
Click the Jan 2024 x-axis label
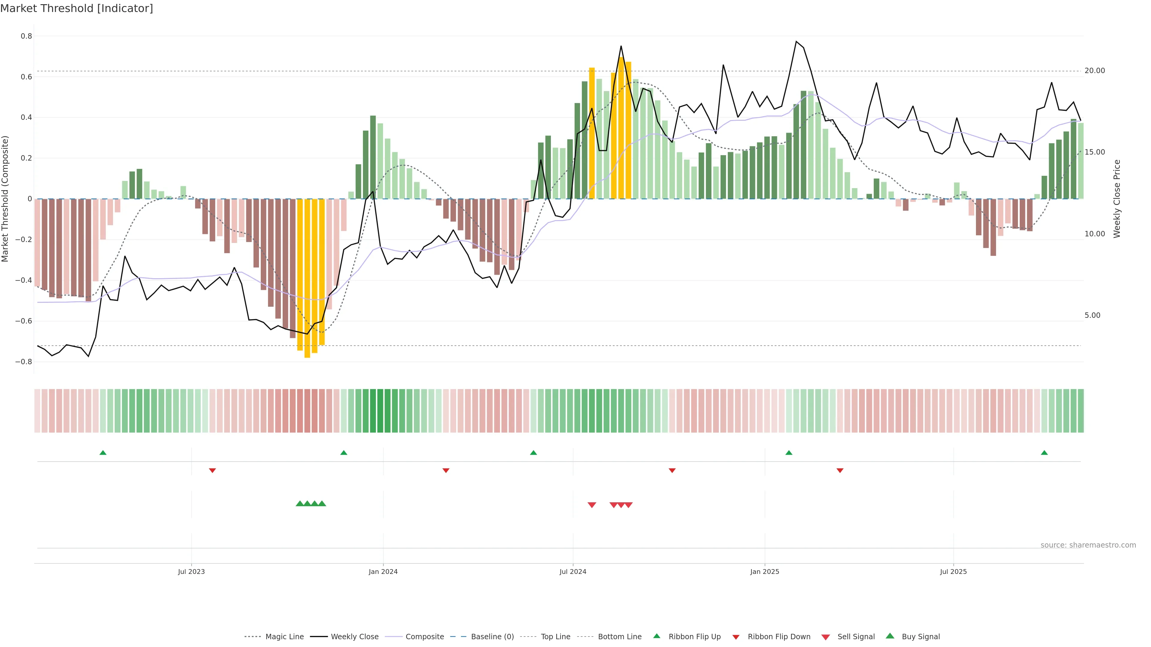(383, 572)
